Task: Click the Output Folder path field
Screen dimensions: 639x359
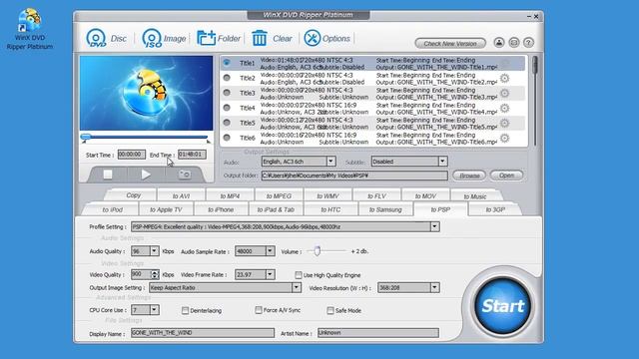Action: [x=354, y=176]
